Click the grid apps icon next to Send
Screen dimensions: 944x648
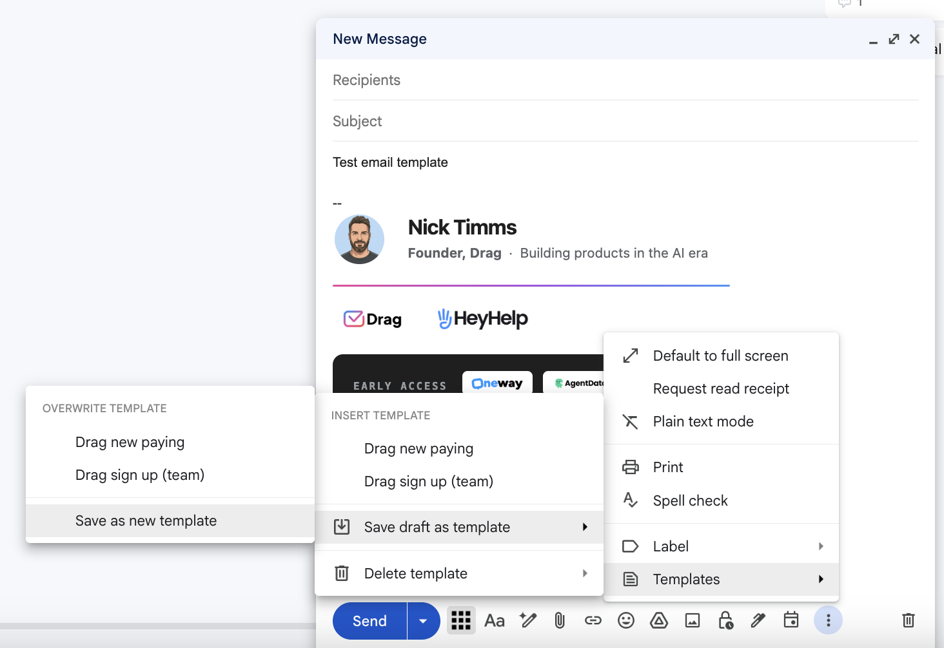pos(461,620)
